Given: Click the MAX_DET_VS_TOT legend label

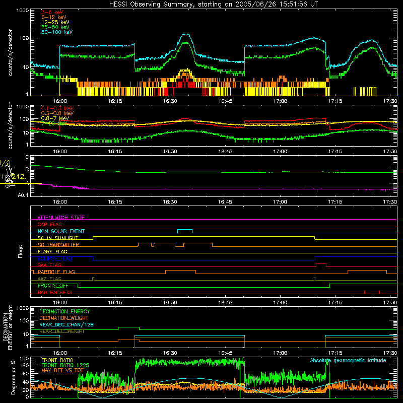Looking at the screenshot, I should [62, 370].
